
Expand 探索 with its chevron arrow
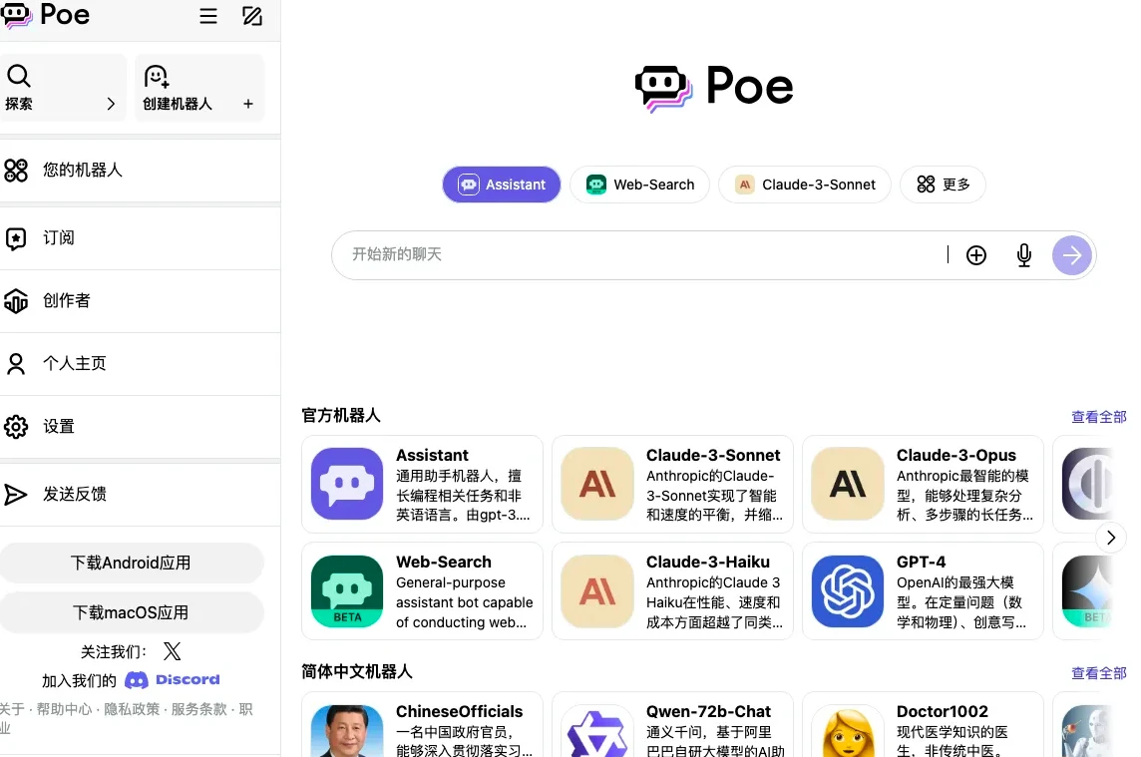coord(111,104)
